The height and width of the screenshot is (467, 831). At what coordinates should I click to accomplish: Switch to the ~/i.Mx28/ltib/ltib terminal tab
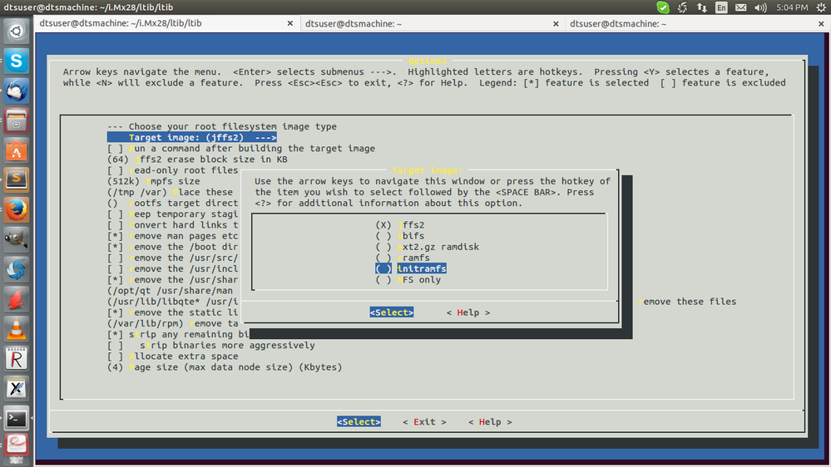(x=167, y=23)
